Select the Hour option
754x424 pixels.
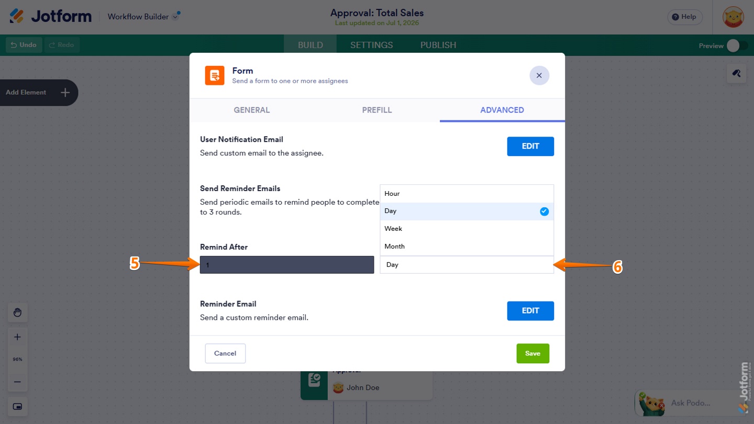(467, 194)
